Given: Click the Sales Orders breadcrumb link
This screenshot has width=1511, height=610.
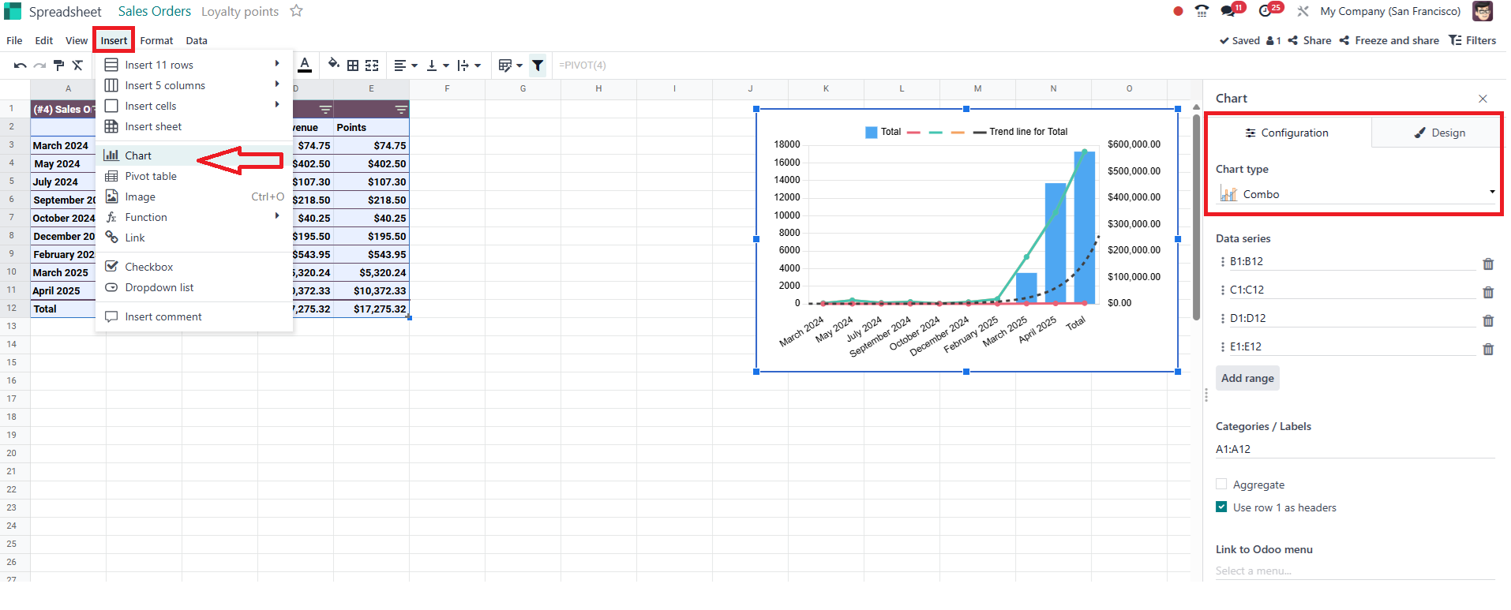Looking at the screenshot, I should [x=155, y=11].
